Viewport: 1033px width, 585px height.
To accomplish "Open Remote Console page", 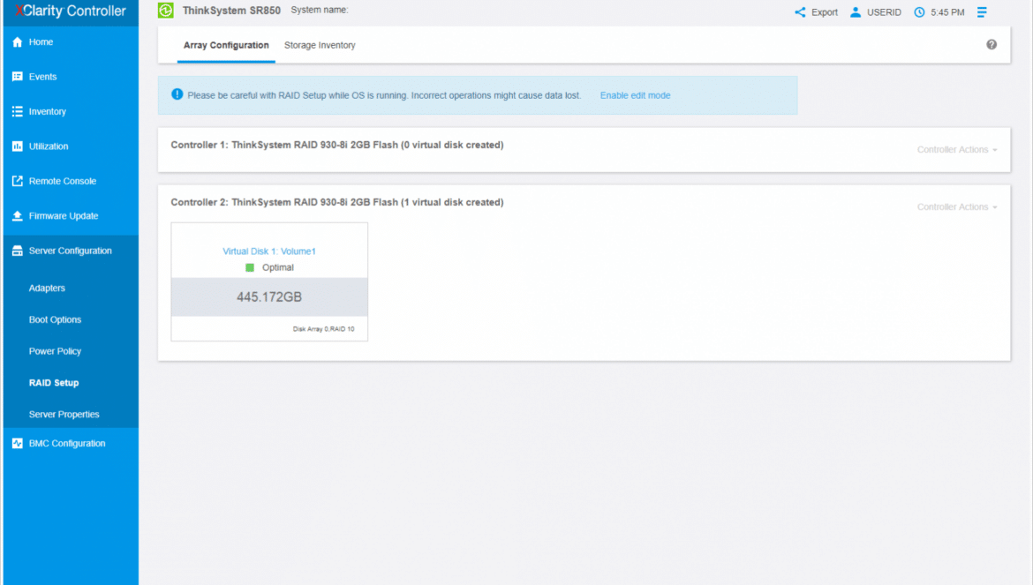I will click(63, 181).
